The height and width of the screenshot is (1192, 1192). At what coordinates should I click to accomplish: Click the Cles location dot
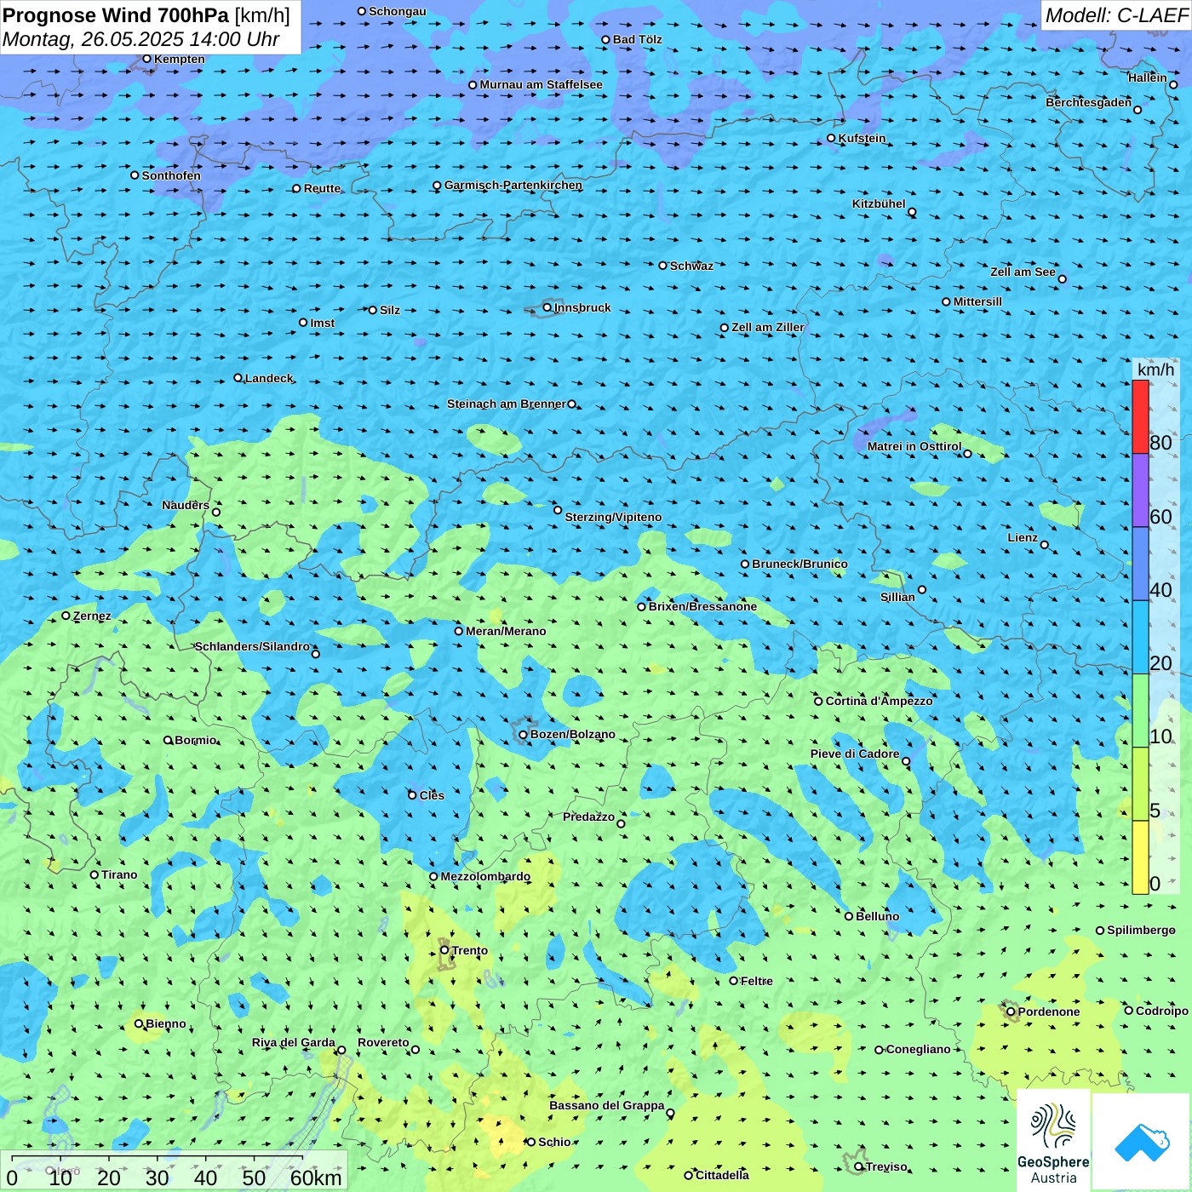pos(412,795)
